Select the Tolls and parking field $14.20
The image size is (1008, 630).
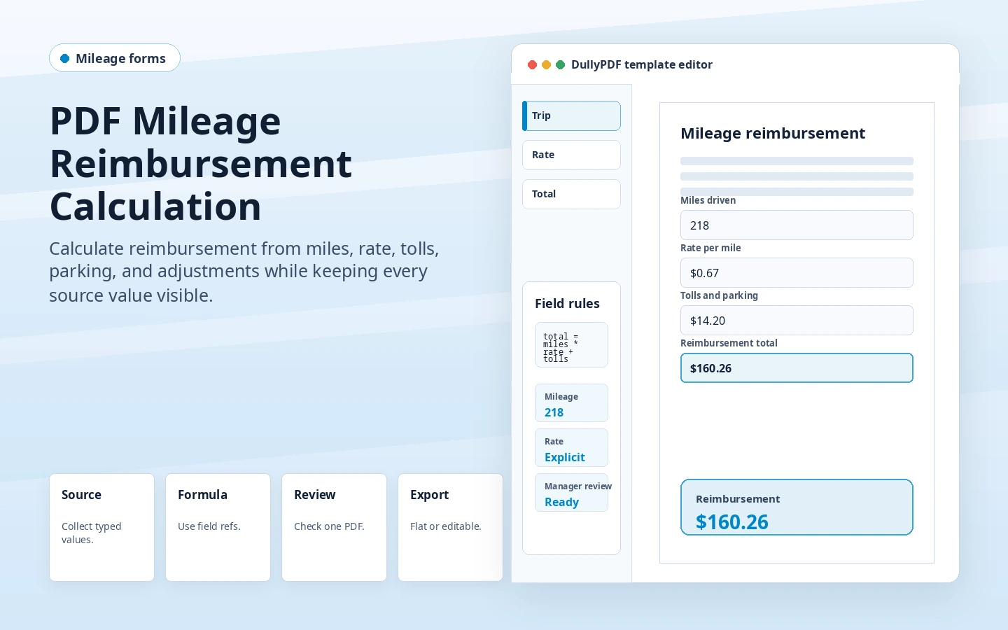tap(797, 321)
